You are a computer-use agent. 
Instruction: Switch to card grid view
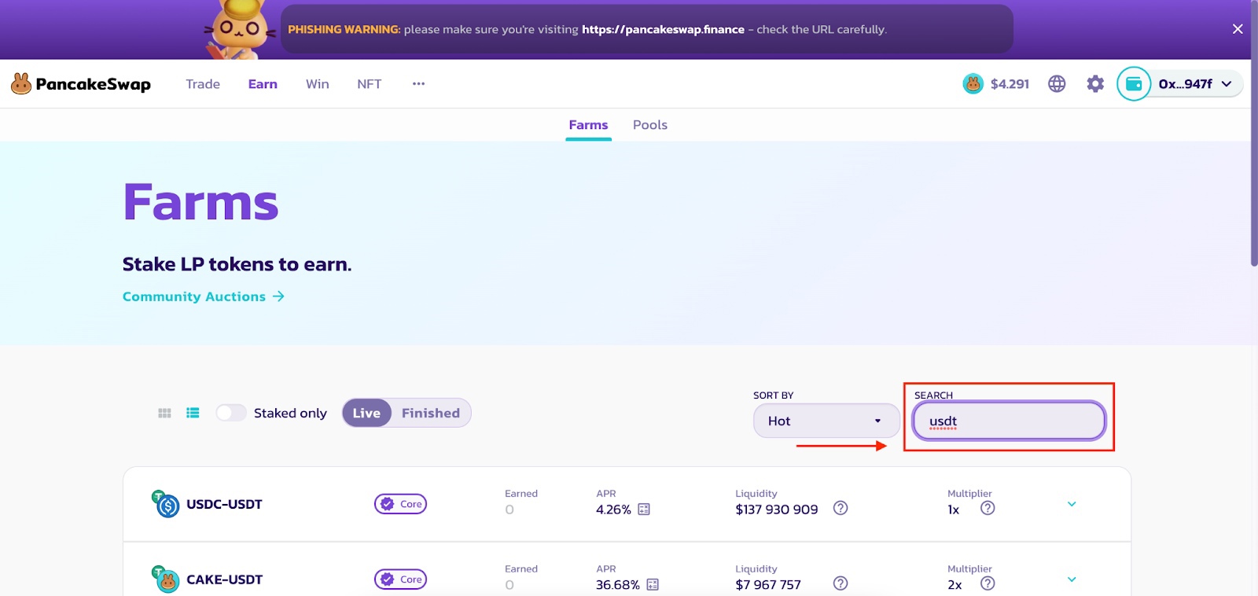tap(164, 413)
